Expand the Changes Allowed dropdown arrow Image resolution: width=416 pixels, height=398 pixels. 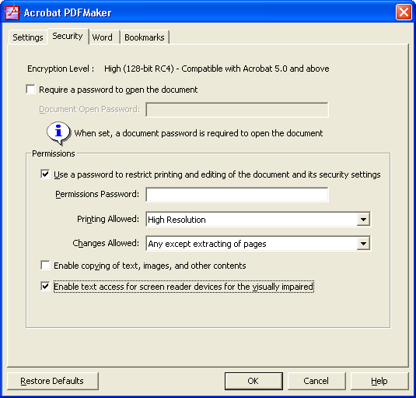(x=363, y=243)
